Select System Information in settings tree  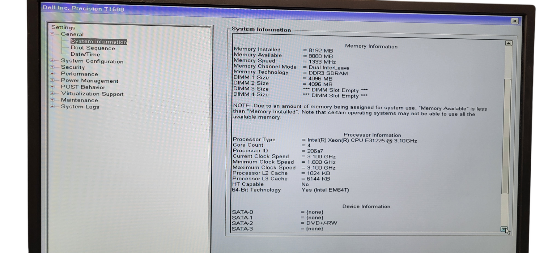pyautogui.click(x=98, y=42)
